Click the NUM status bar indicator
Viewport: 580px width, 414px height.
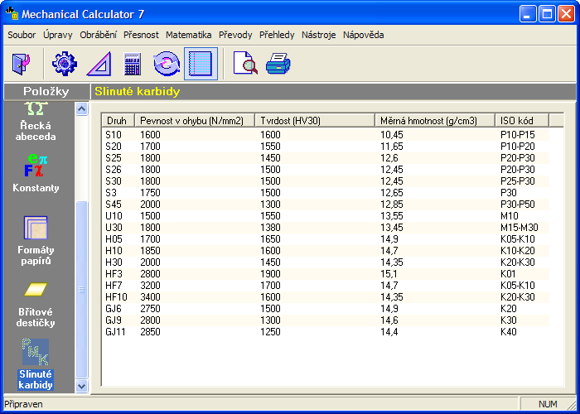pyautogui.click(x=548, y=404)
